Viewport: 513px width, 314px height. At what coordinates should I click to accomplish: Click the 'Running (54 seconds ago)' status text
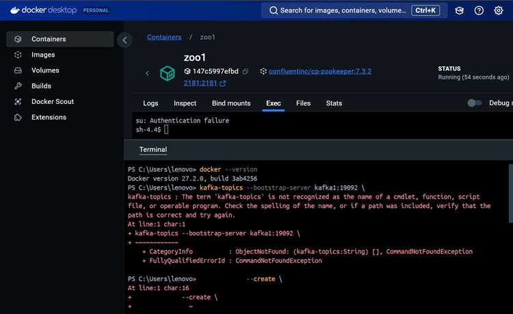click(473, 77)
